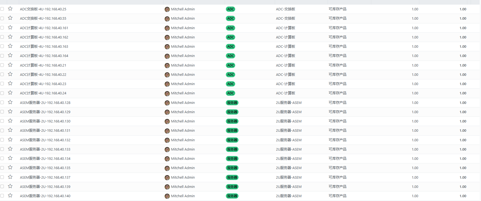
Task: Open product ASEM服务器-2U-192.168.40.134
Action: click(x=45, y=159)
